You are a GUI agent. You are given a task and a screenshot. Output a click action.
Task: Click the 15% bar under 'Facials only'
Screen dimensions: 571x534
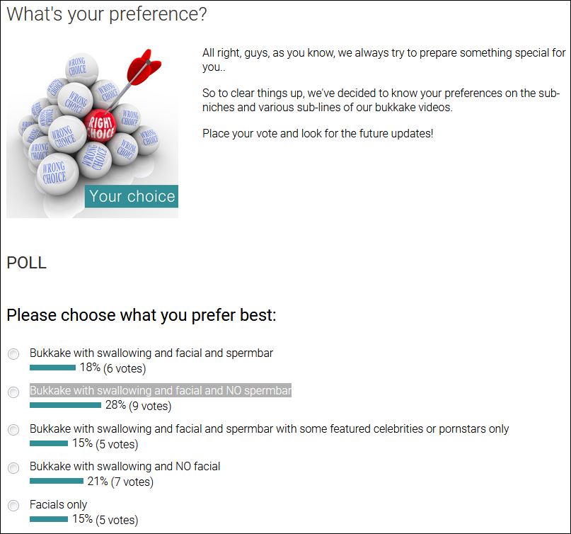[49, 520]
